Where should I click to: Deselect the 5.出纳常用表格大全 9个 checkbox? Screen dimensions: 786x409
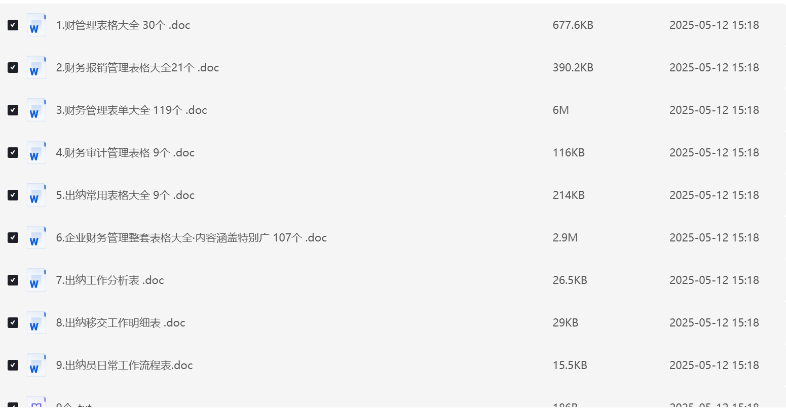pos(13,195)
